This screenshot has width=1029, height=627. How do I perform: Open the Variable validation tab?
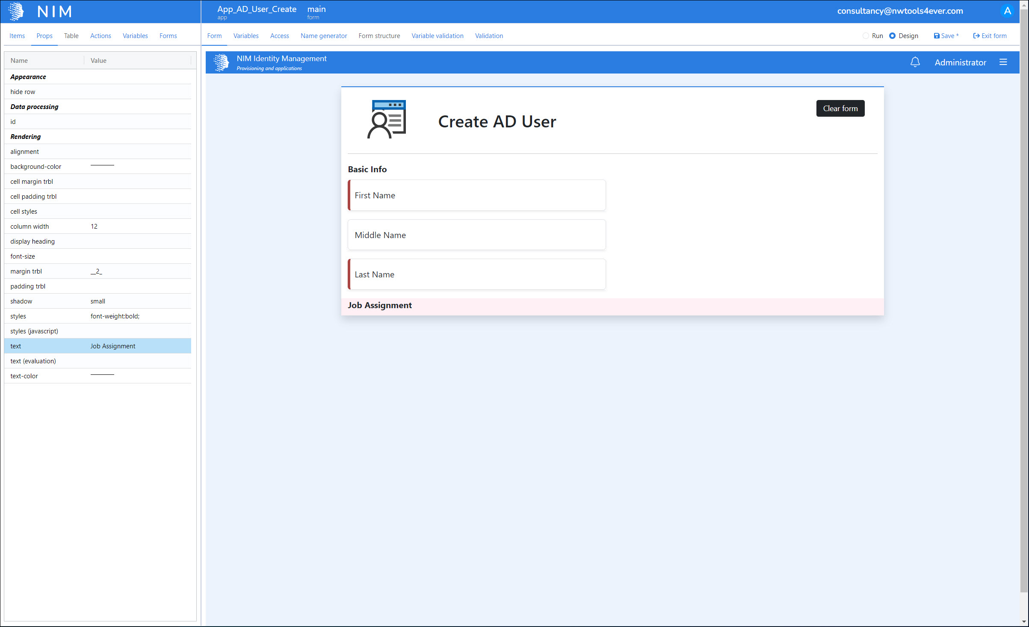(437, 36)
